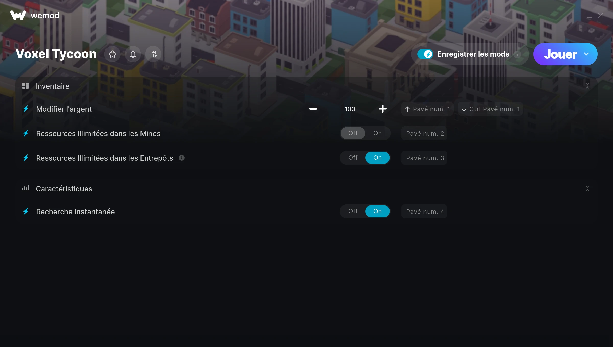
Task: Toggle the Enregistrer les mods switch
Action: point(425,54)
